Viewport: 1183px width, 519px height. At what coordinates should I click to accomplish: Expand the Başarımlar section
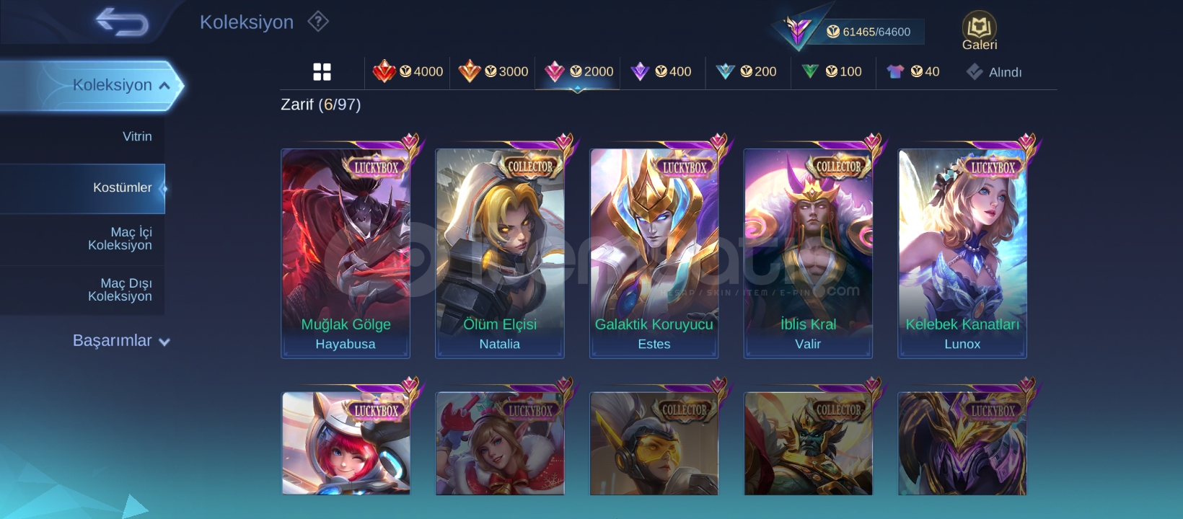121,341
